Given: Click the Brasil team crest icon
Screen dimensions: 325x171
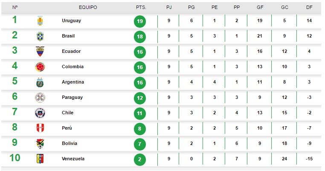Looking at the screenshot, I should tap(40, 36).
